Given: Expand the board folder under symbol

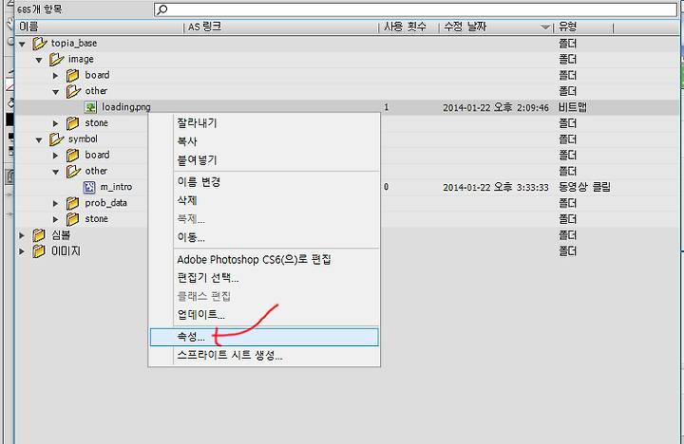Looking at the screenshot, I should click(x=55, y=156).
